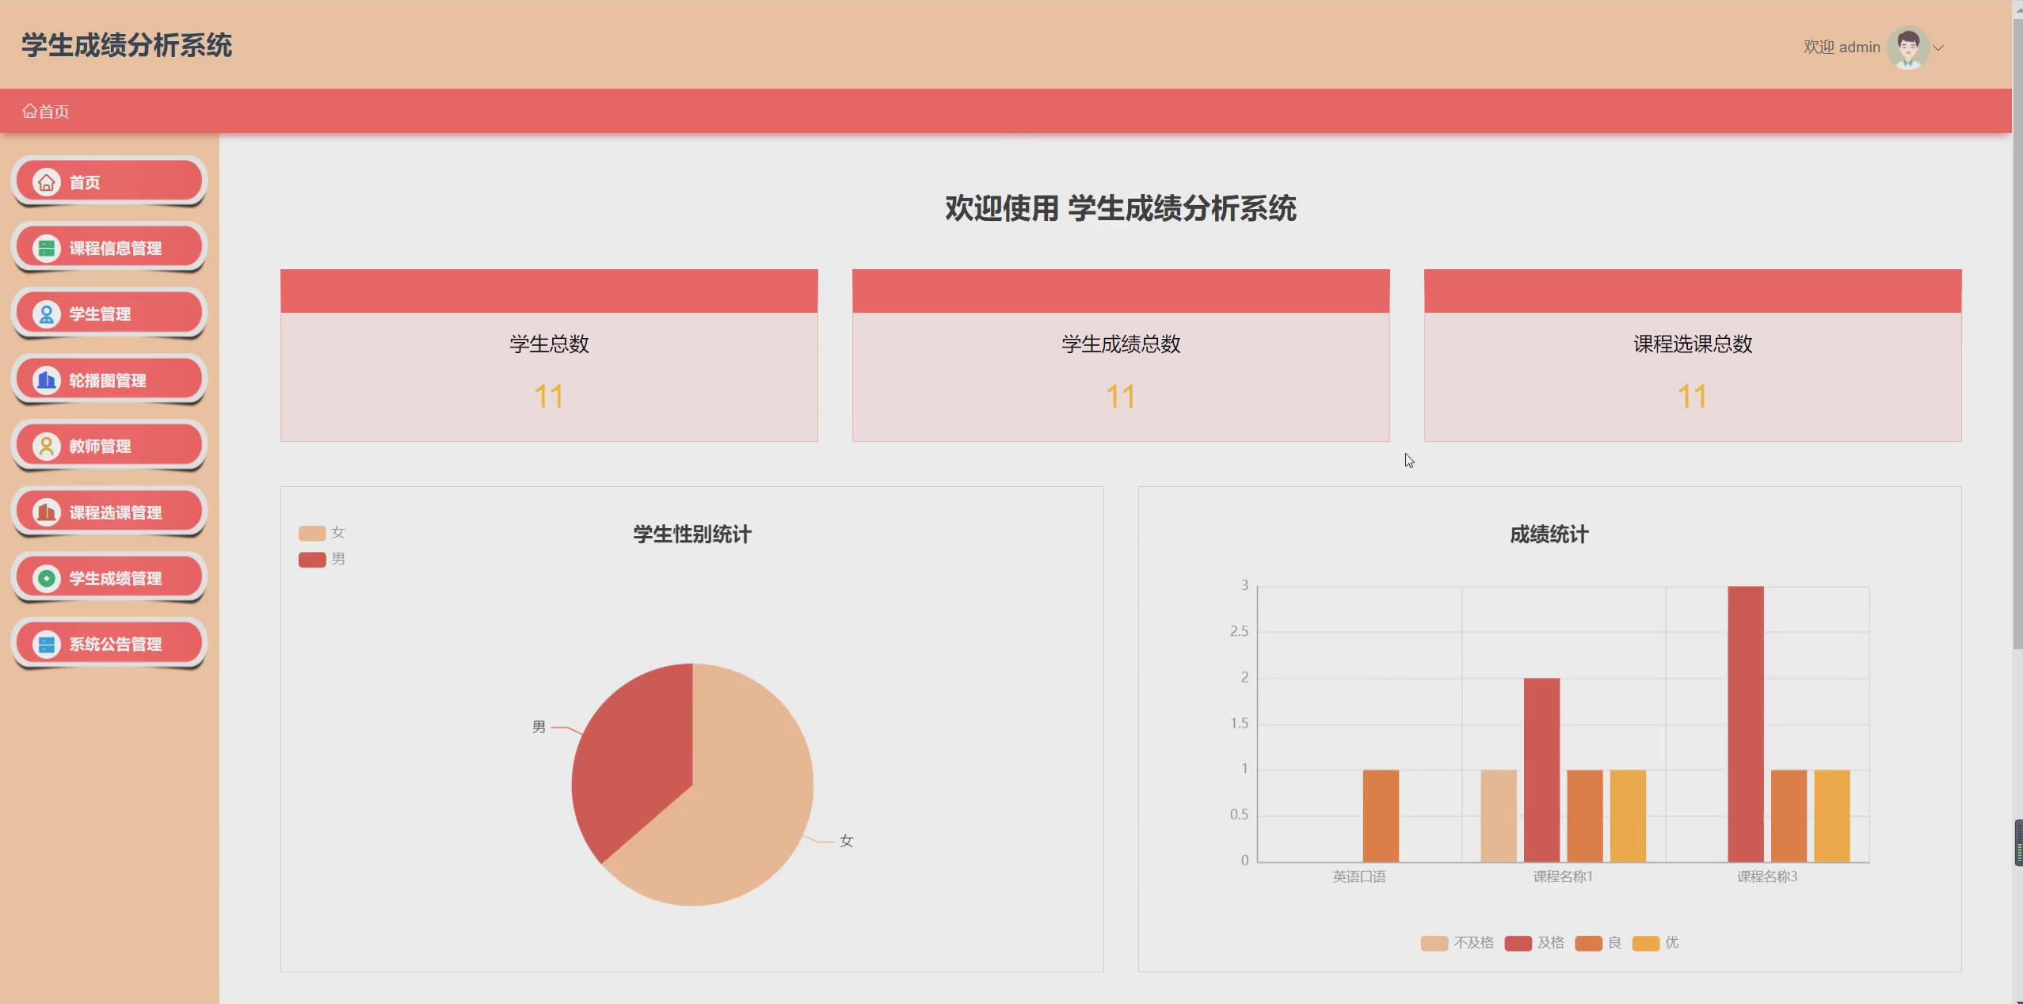
Task: Open the 首页 tab in top navigation
Action: pyautogui.click(x=52, y=111)
